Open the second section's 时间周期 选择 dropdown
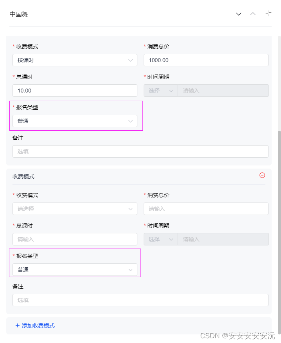The width and height of the screenshot is (281, 343). click(160, 239)
